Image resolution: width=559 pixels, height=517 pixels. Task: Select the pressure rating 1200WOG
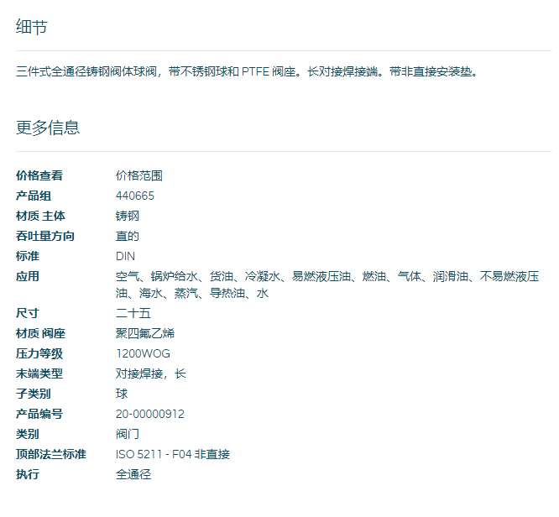pyautogui.click(x=143, y=353)
